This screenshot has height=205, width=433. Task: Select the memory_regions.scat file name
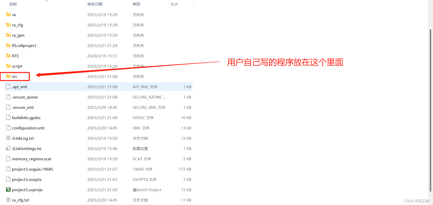[32, 159]
